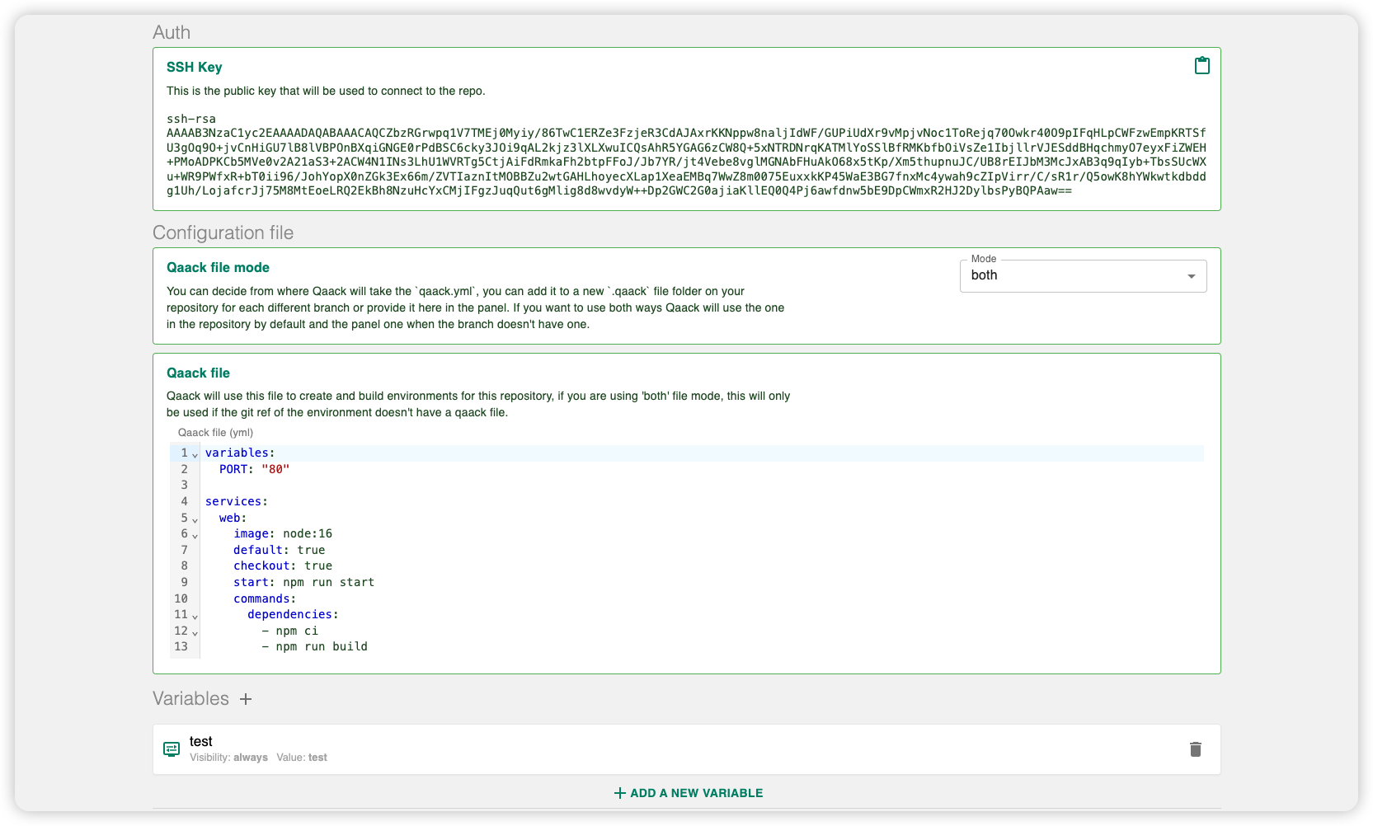Click the Configuration file section heading
This screenshot has height=826, width=1373.
pyautogui.click(x=223, y=232)
